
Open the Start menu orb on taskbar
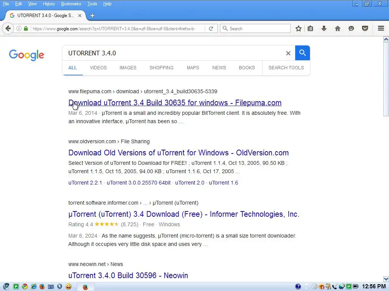tap(6, 286)
